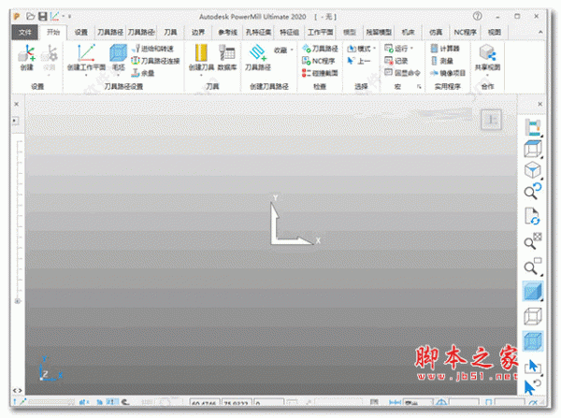The image size is (561, 418).
Task: Click the 创建刀具 create tool icon
Action: [201, 57]
